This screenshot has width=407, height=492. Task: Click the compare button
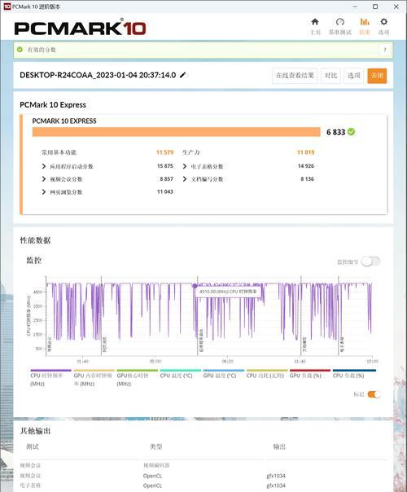[330, 76]
